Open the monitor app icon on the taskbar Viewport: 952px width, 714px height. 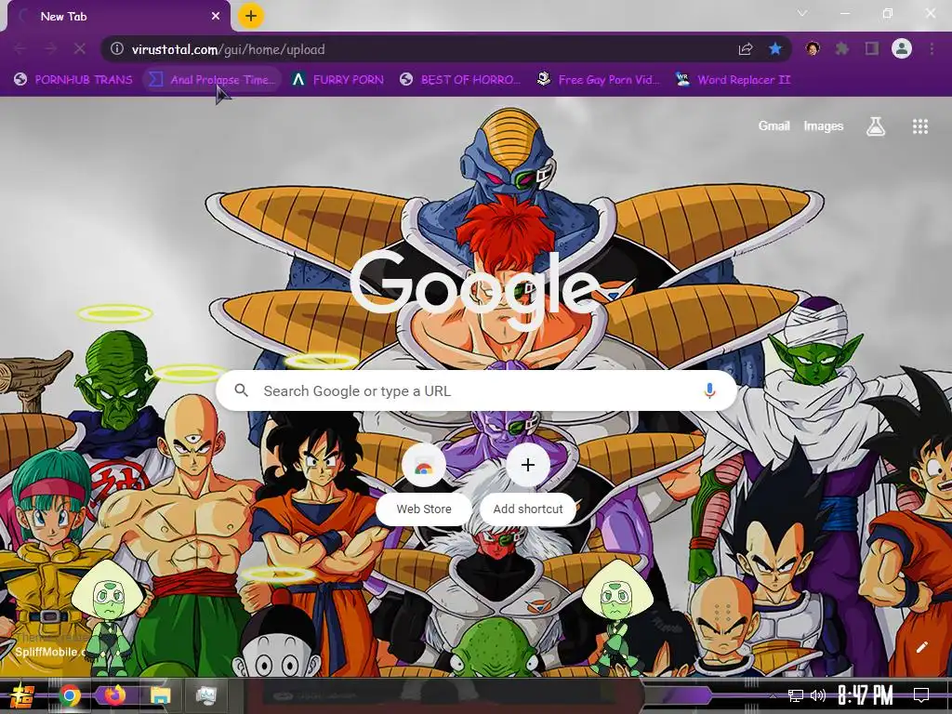point(205,695)
